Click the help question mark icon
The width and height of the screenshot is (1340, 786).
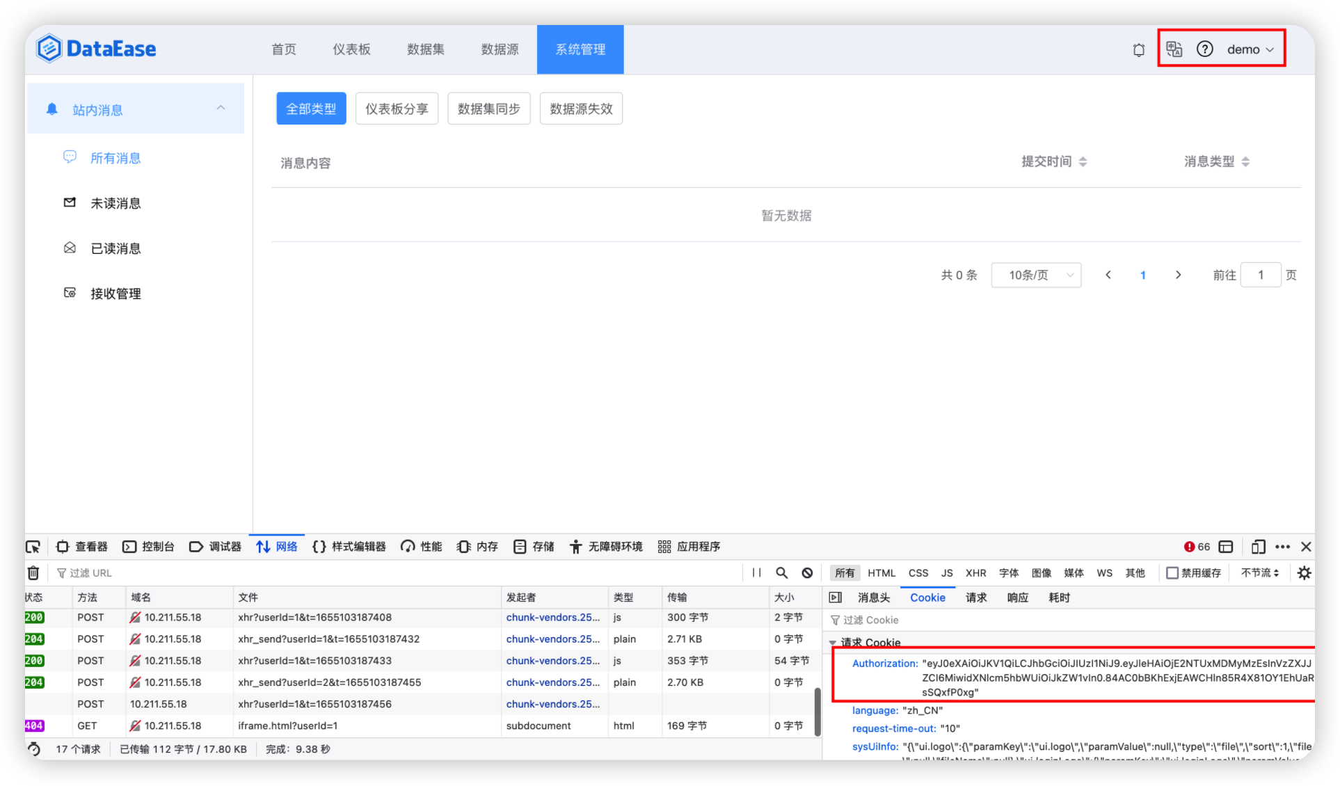pos(1204,49)
